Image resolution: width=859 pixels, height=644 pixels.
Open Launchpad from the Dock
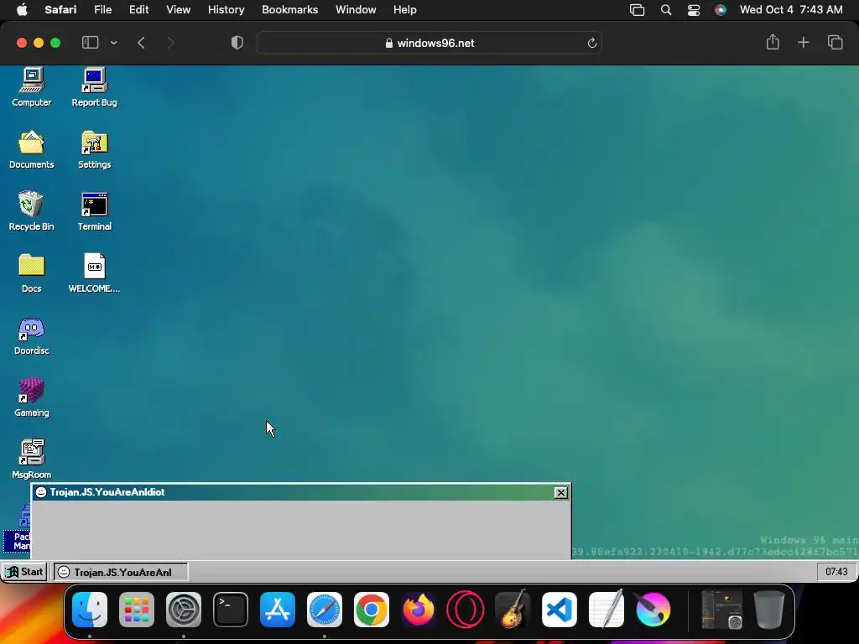(137, 609)
